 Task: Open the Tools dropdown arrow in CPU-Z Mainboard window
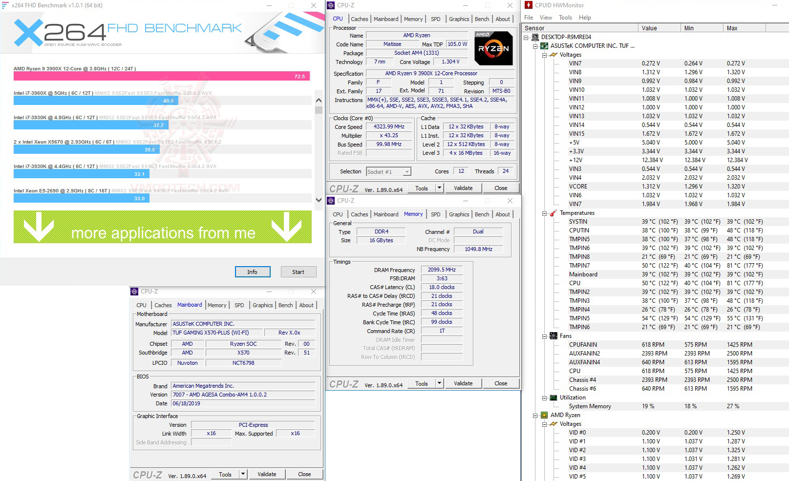[243, 474]
